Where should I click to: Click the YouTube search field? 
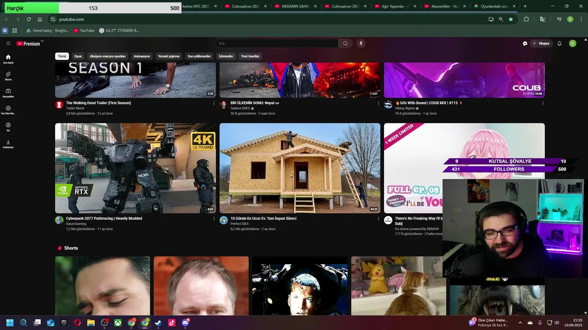277,44
